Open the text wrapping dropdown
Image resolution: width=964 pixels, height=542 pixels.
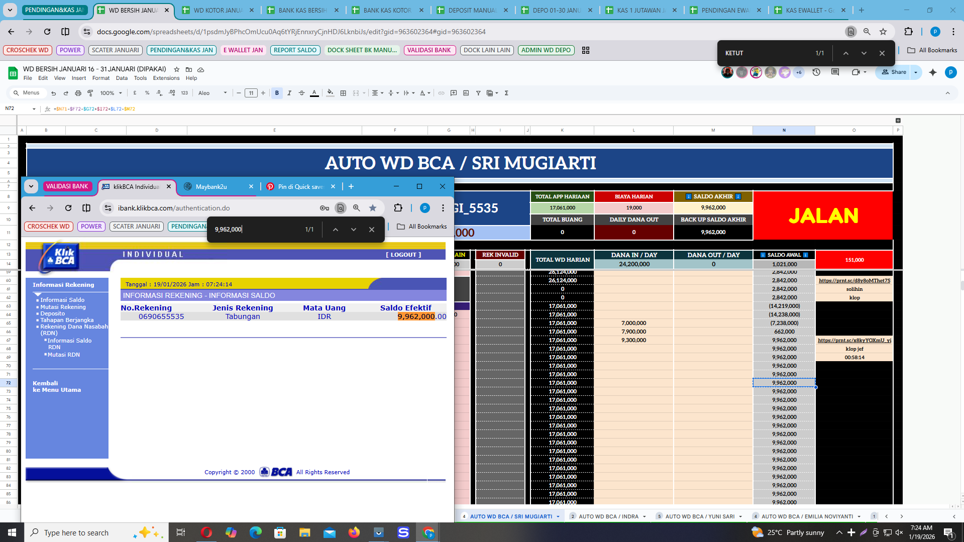pyautogui.click(x=409, y=93)
